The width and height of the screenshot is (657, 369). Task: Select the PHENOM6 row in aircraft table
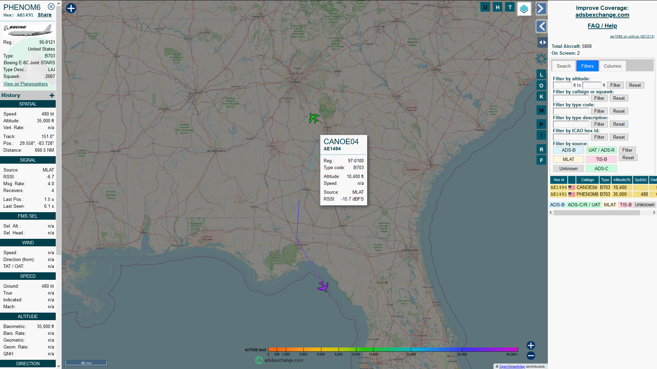coord(603,194)
